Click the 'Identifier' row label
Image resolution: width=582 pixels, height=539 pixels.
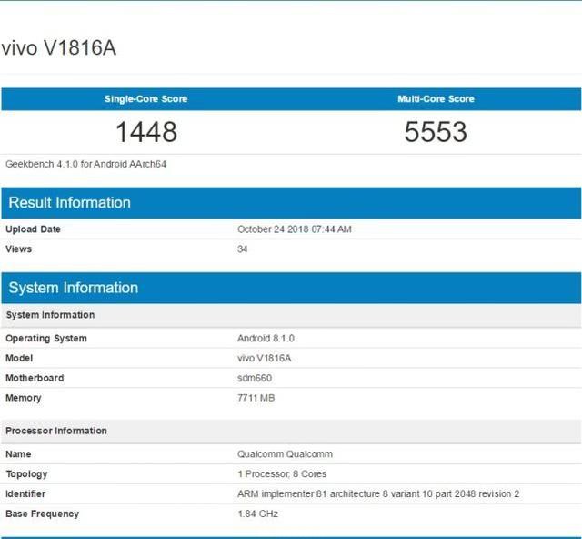pos(25,494)
